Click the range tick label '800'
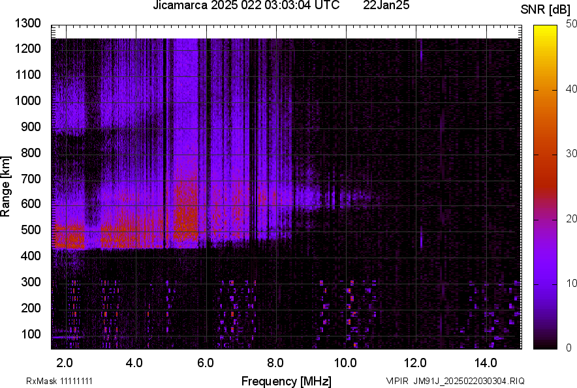This screenshot has height=388, width=577. pos(31,153)
